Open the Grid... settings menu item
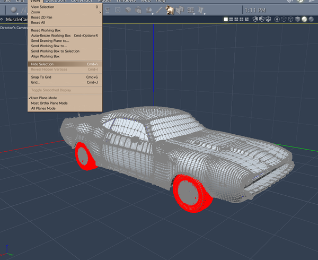The height and width of the screenshot is (260, 318). 65,82
